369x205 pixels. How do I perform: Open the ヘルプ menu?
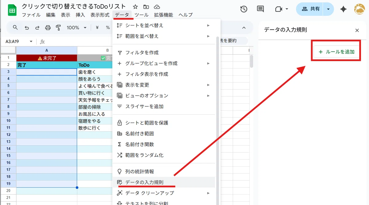click(x=185, y=15)
